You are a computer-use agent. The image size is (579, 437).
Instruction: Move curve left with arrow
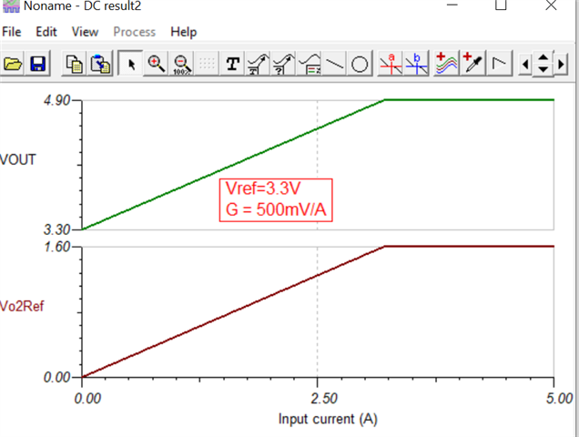(525, 65)
